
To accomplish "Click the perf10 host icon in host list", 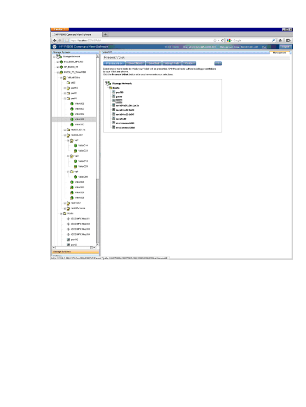I will [x=114, y=92].
